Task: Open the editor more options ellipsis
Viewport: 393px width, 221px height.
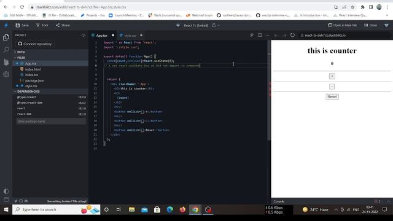Action: (x=268, y=36)
